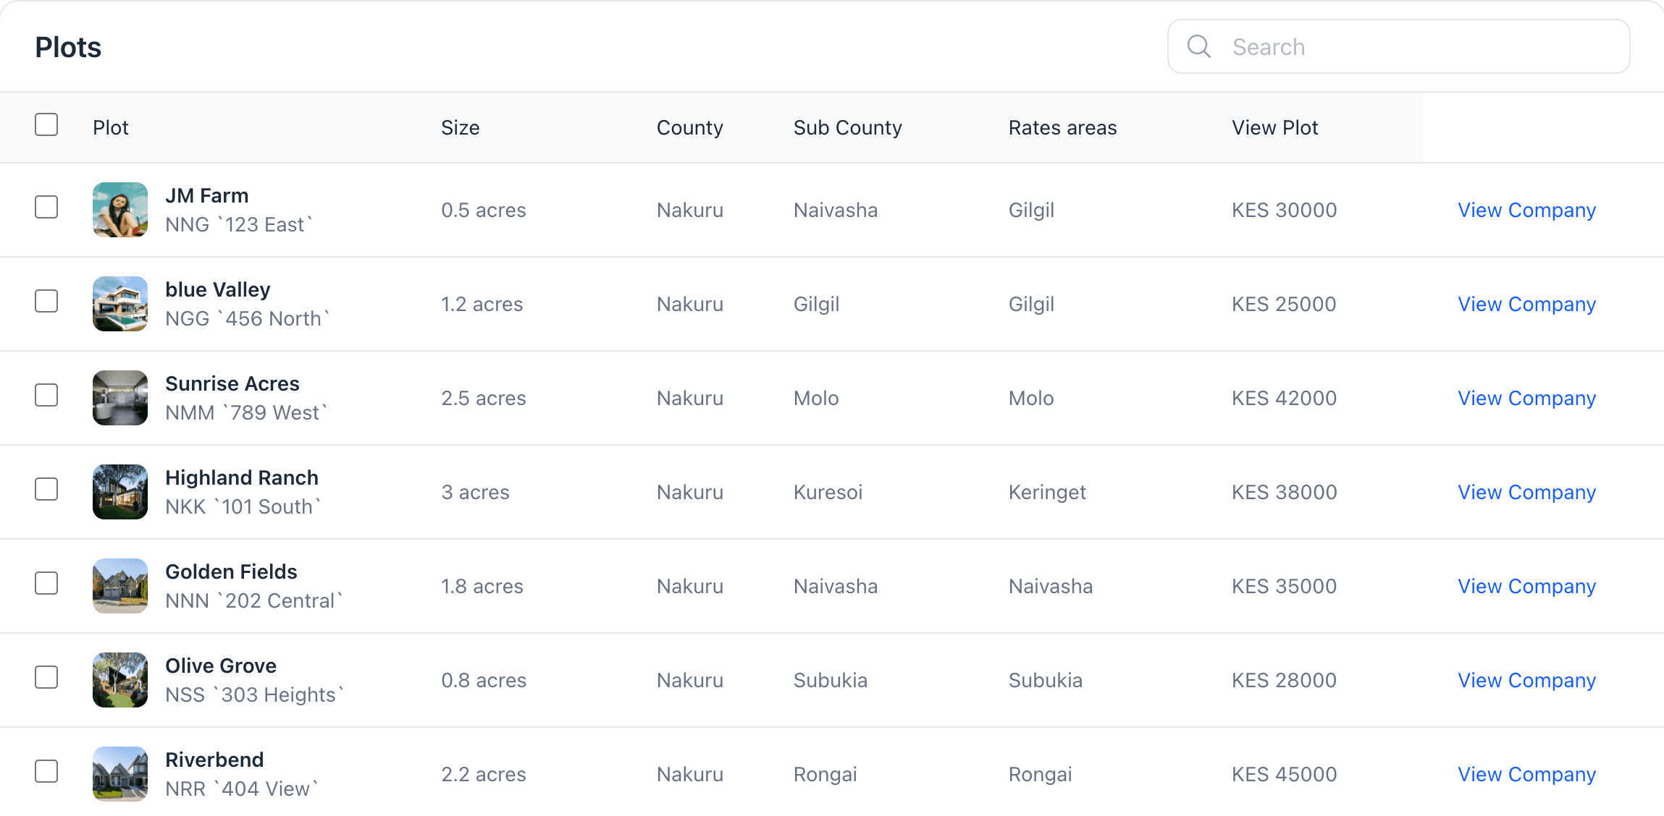Click the Size column header
Image resolution: width=1664 pixels, height=816 pixels.
[x=461, y=127]
